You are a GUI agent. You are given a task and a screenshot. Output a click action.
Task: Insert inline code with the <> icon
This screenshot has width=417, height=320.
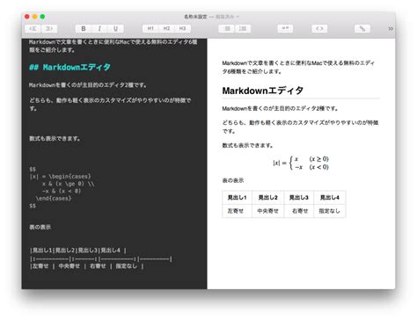coord(319,28)
